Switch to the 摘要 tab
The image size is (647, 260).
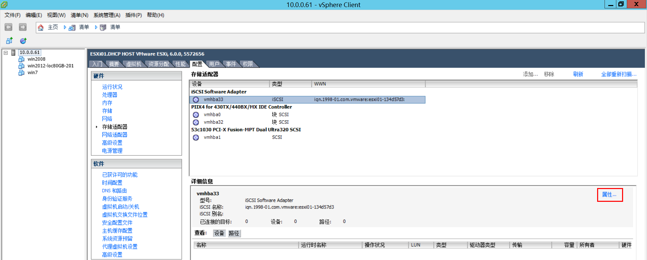[114, 64]
